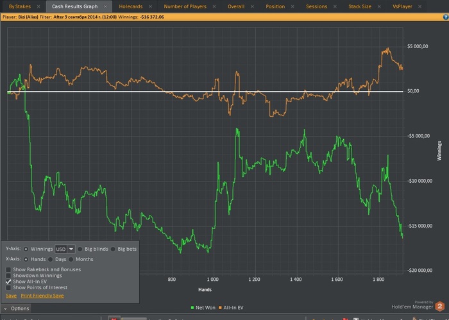The width and height of the screenshot is (449, 320).
Task: Click the orange All-In EV legend marker
Action: click(221, 308)
